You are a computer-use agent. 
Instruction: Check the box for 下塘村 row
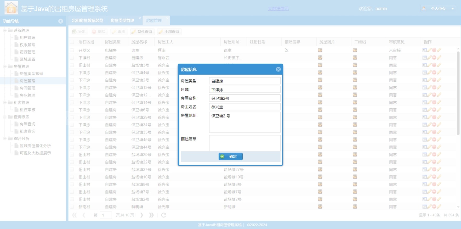click(x=72, y=58)
